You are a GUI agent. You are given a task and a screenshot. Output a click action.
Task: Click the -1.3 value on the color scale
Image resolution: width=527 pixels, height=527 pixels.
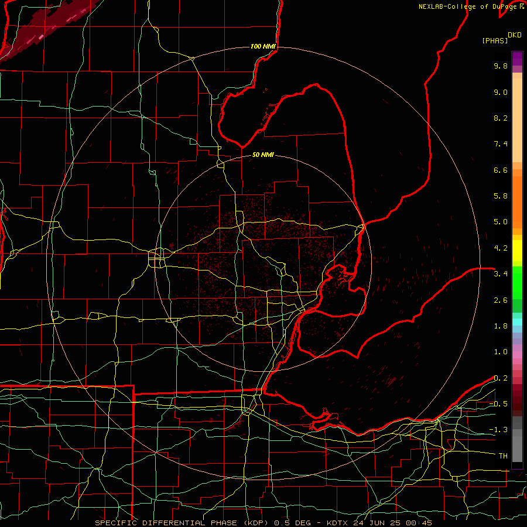(x=498, y=430)
